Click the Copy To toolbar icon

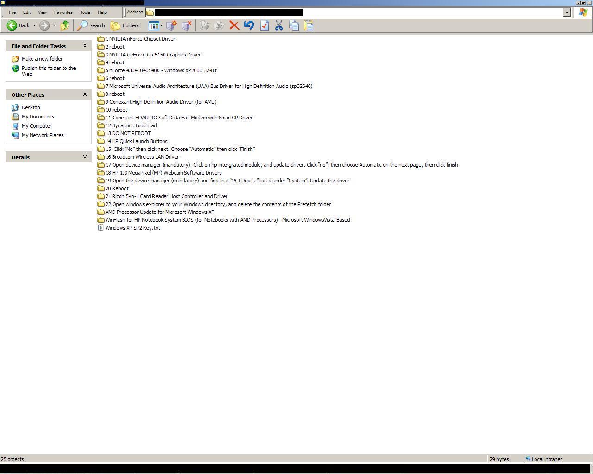[x=219, y=25]
